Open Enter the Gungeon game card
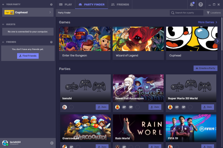The width and height of the screenshot is (223, 148). coord(85,43)
